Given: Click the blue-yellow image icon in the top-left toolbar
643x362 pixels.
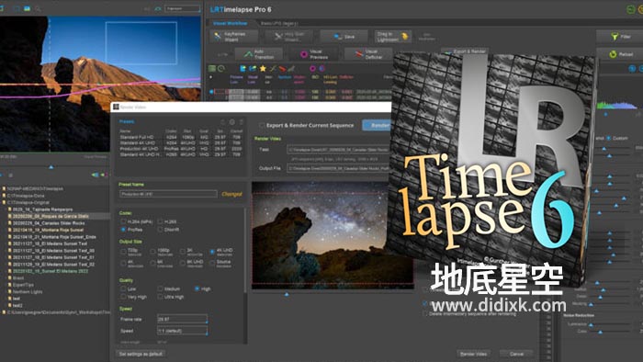Looking at the screenshot, I should (x=27, y=8).
